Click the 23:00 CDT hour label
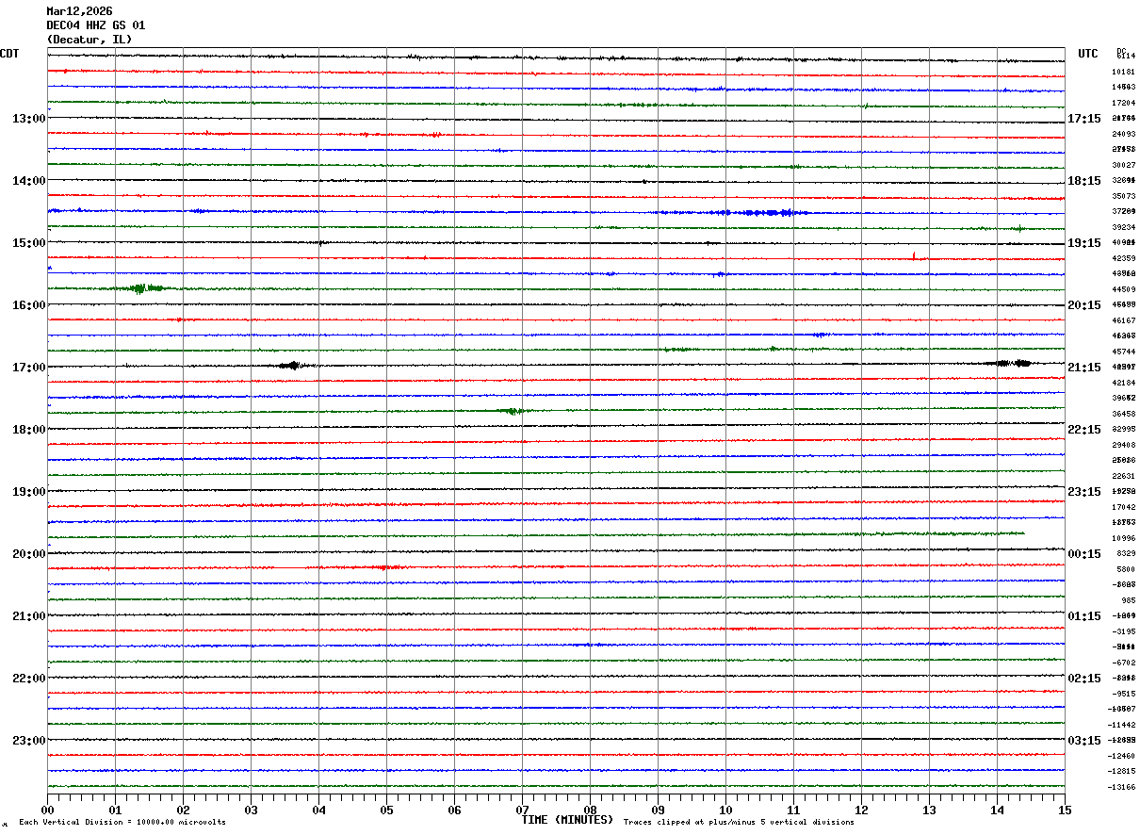Image resolution: width=1140 pixels, height=835 pixels. click(x=29, y=741)
